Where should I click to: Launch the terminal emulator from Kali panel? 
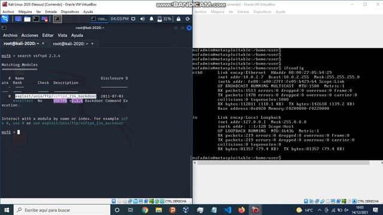36,19
